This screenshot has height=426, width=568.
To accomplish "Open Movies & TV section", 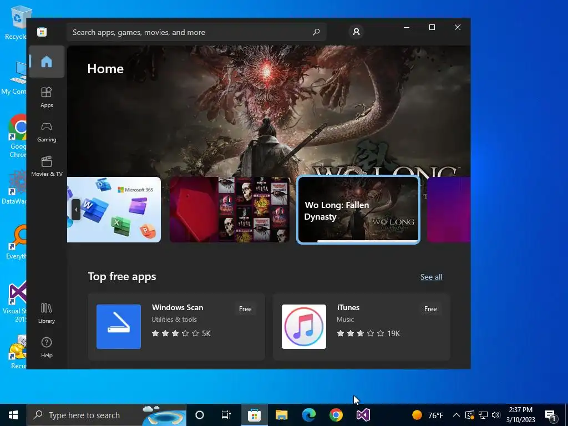I will tap(47, 166).
